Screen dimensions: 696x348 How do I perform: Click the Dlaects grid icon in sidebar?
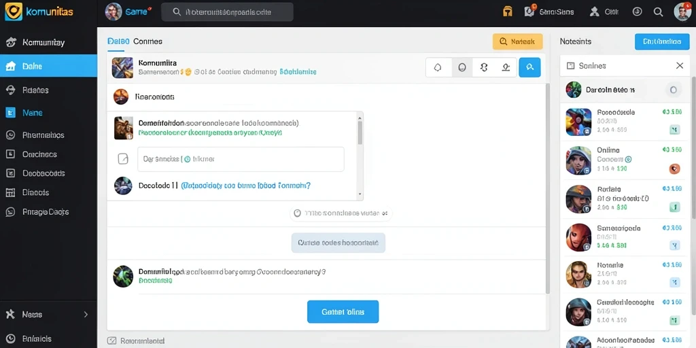point(11,192)
